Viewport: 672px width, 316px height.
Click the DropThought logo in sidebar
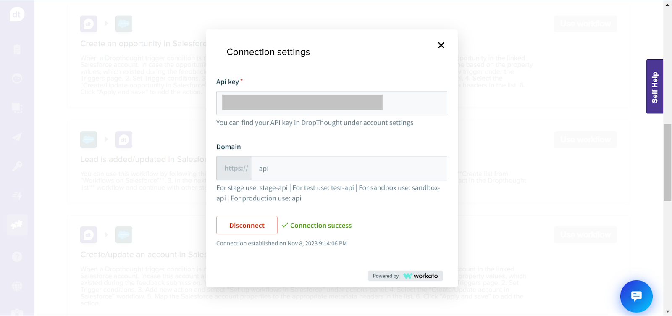[17, 15]
